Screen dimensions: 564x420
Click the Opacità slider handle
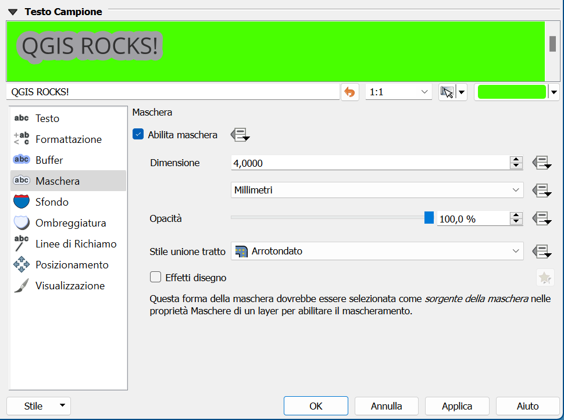429,218
